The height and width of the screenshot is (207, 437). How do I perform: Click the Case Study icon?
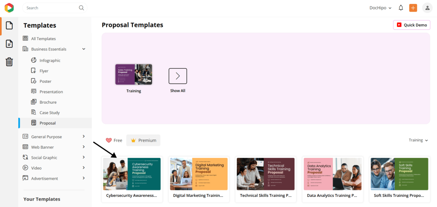click(x=34, y=112)
